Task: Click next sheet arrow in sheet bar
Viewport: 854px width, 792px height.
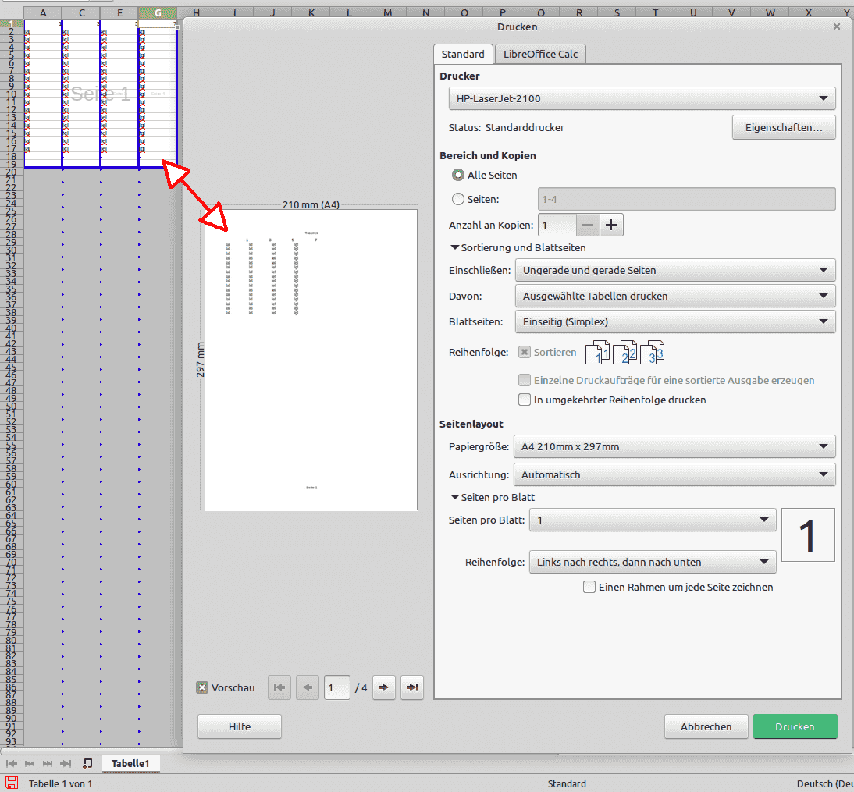Action: tap(48, 764)
